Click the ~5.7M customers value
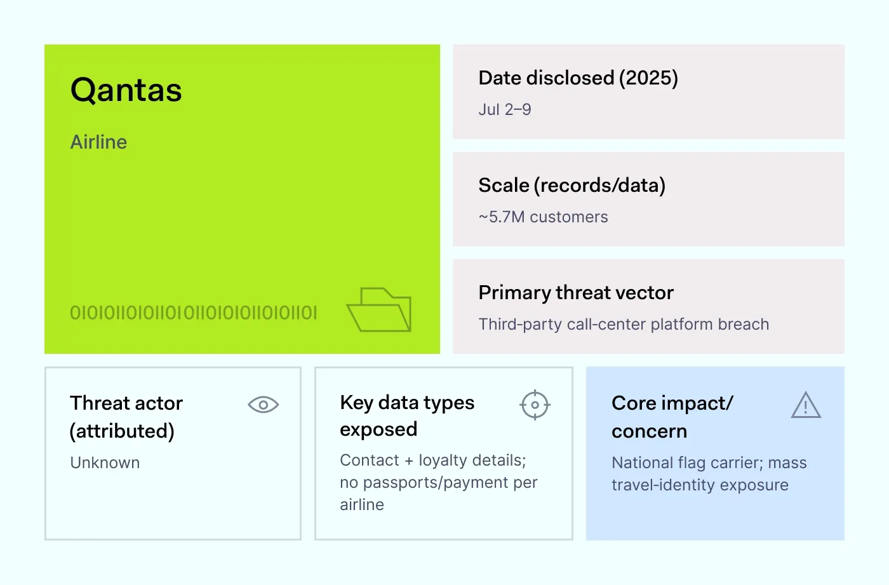Screen dimensions: 889x585 tap(543, 217)
